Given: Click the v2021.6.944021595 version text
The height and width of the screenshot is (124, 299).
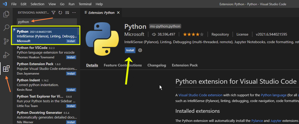Looking at the screenshot, I should tap(272, 35).
